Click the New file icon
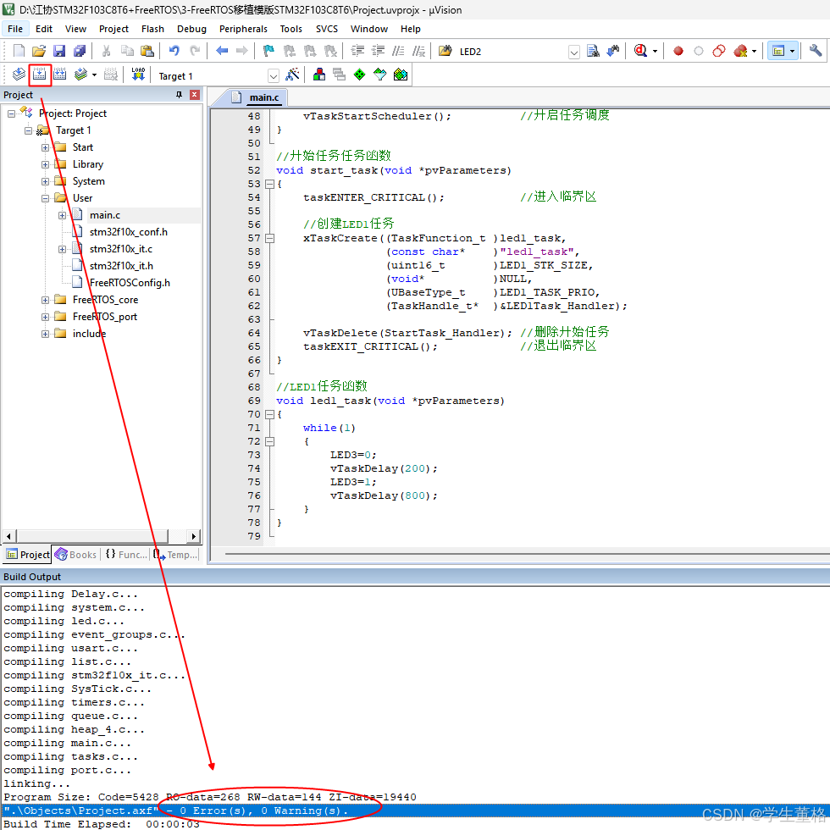830x830 pixels. pyautogui.click(x=19, y=51)
